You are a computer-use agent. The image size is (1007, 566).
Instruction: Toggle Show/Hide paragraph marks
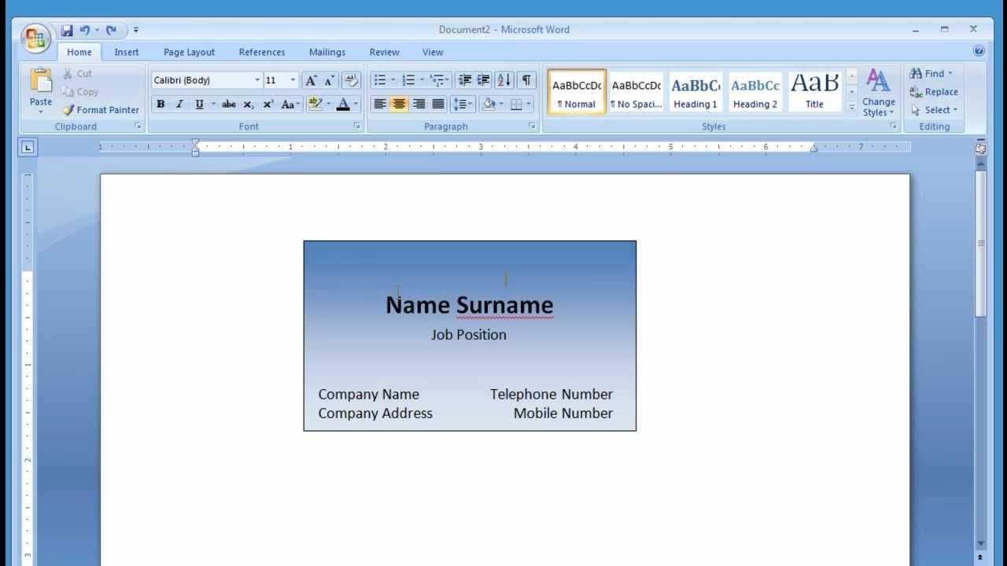coord(526,80)
